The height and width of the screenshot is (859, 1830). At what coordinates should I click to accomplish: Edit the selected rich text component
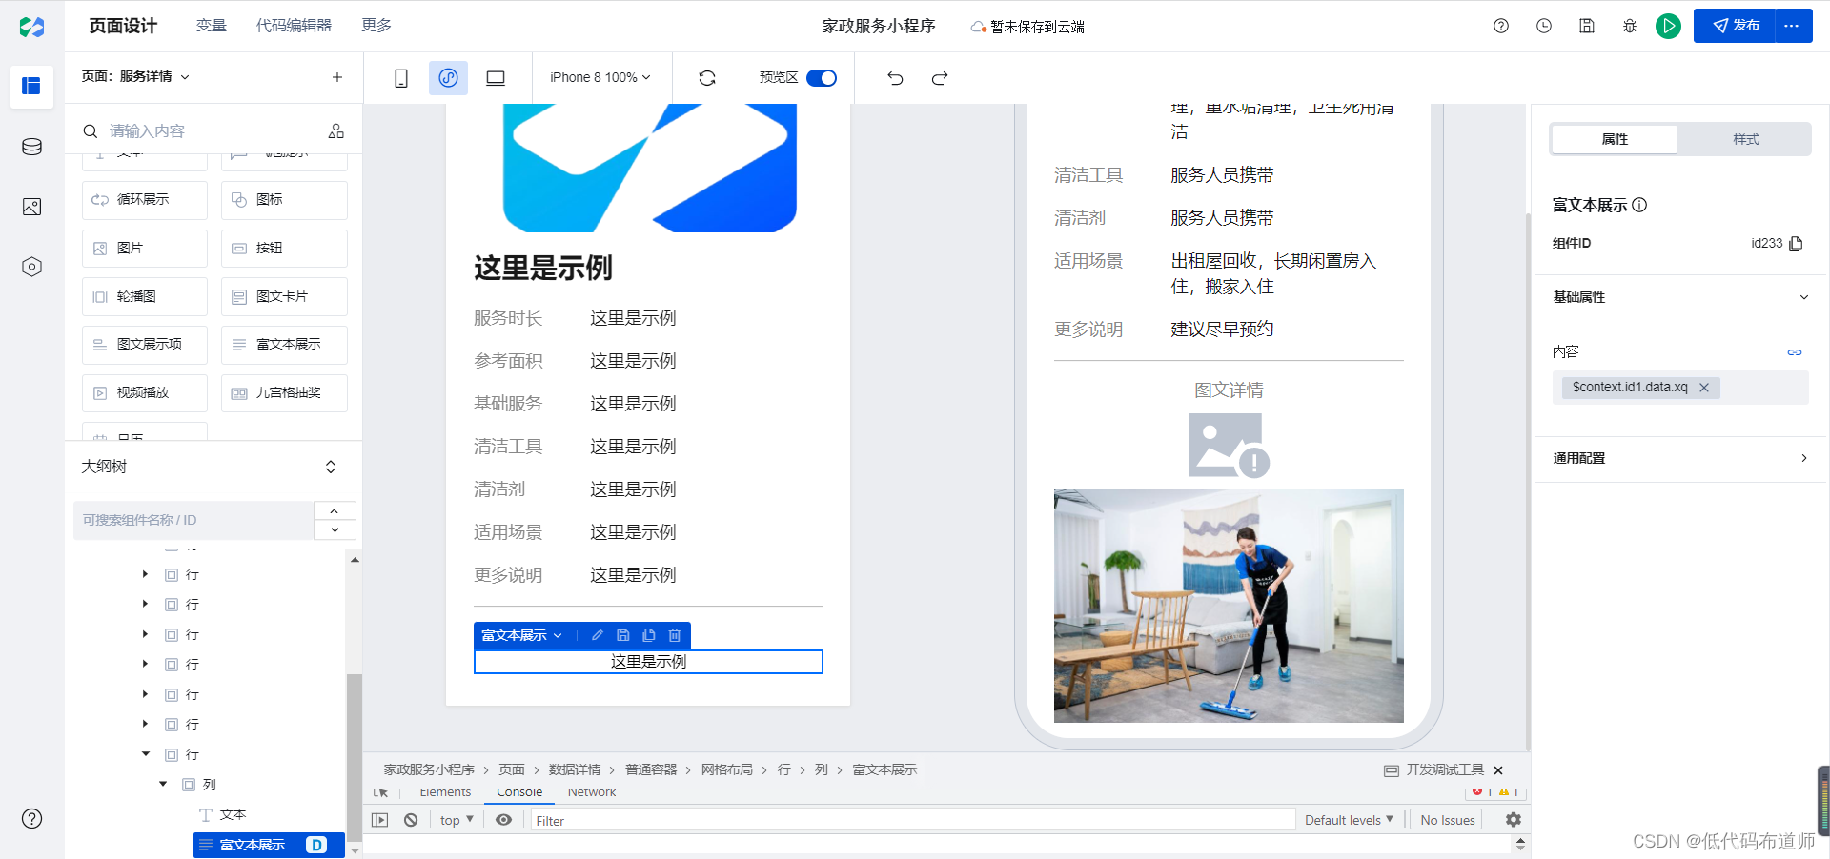(x=598, y=635)
